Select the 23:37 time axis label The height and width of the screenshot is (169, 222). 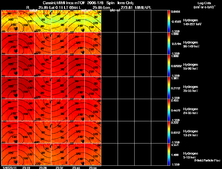click(x=59, y=168)
